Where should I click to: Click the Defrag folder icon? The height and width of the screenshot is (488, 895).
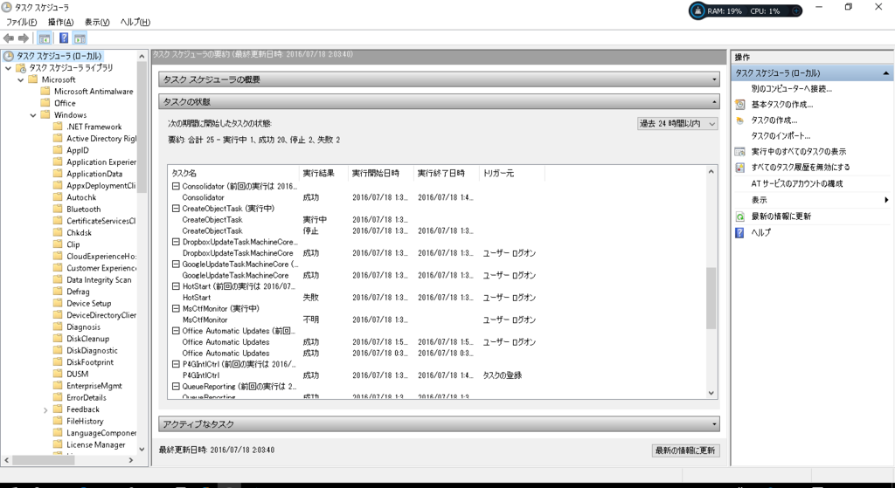(58, 292)
